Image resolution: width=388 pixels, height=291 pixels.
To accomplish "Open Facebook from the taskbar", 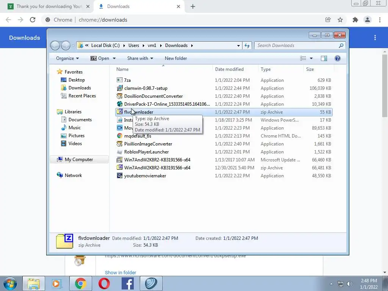I will pyautogui.click(x=128, y=283).
